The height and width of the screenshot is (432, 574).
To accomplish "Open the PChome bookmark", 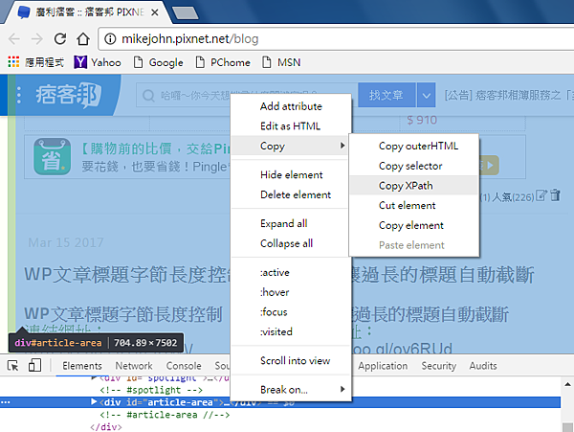I will coord(223,62).
